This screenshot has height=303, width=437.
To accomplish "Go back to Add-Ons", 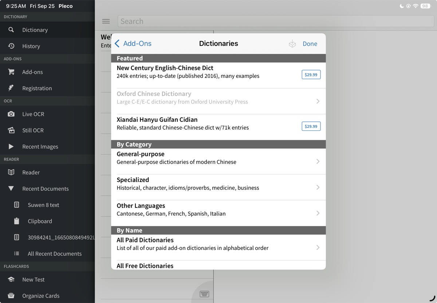I will tap(133, 44).
